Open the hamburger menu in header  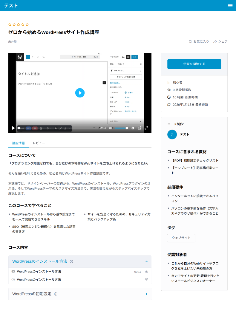(230, 6)
